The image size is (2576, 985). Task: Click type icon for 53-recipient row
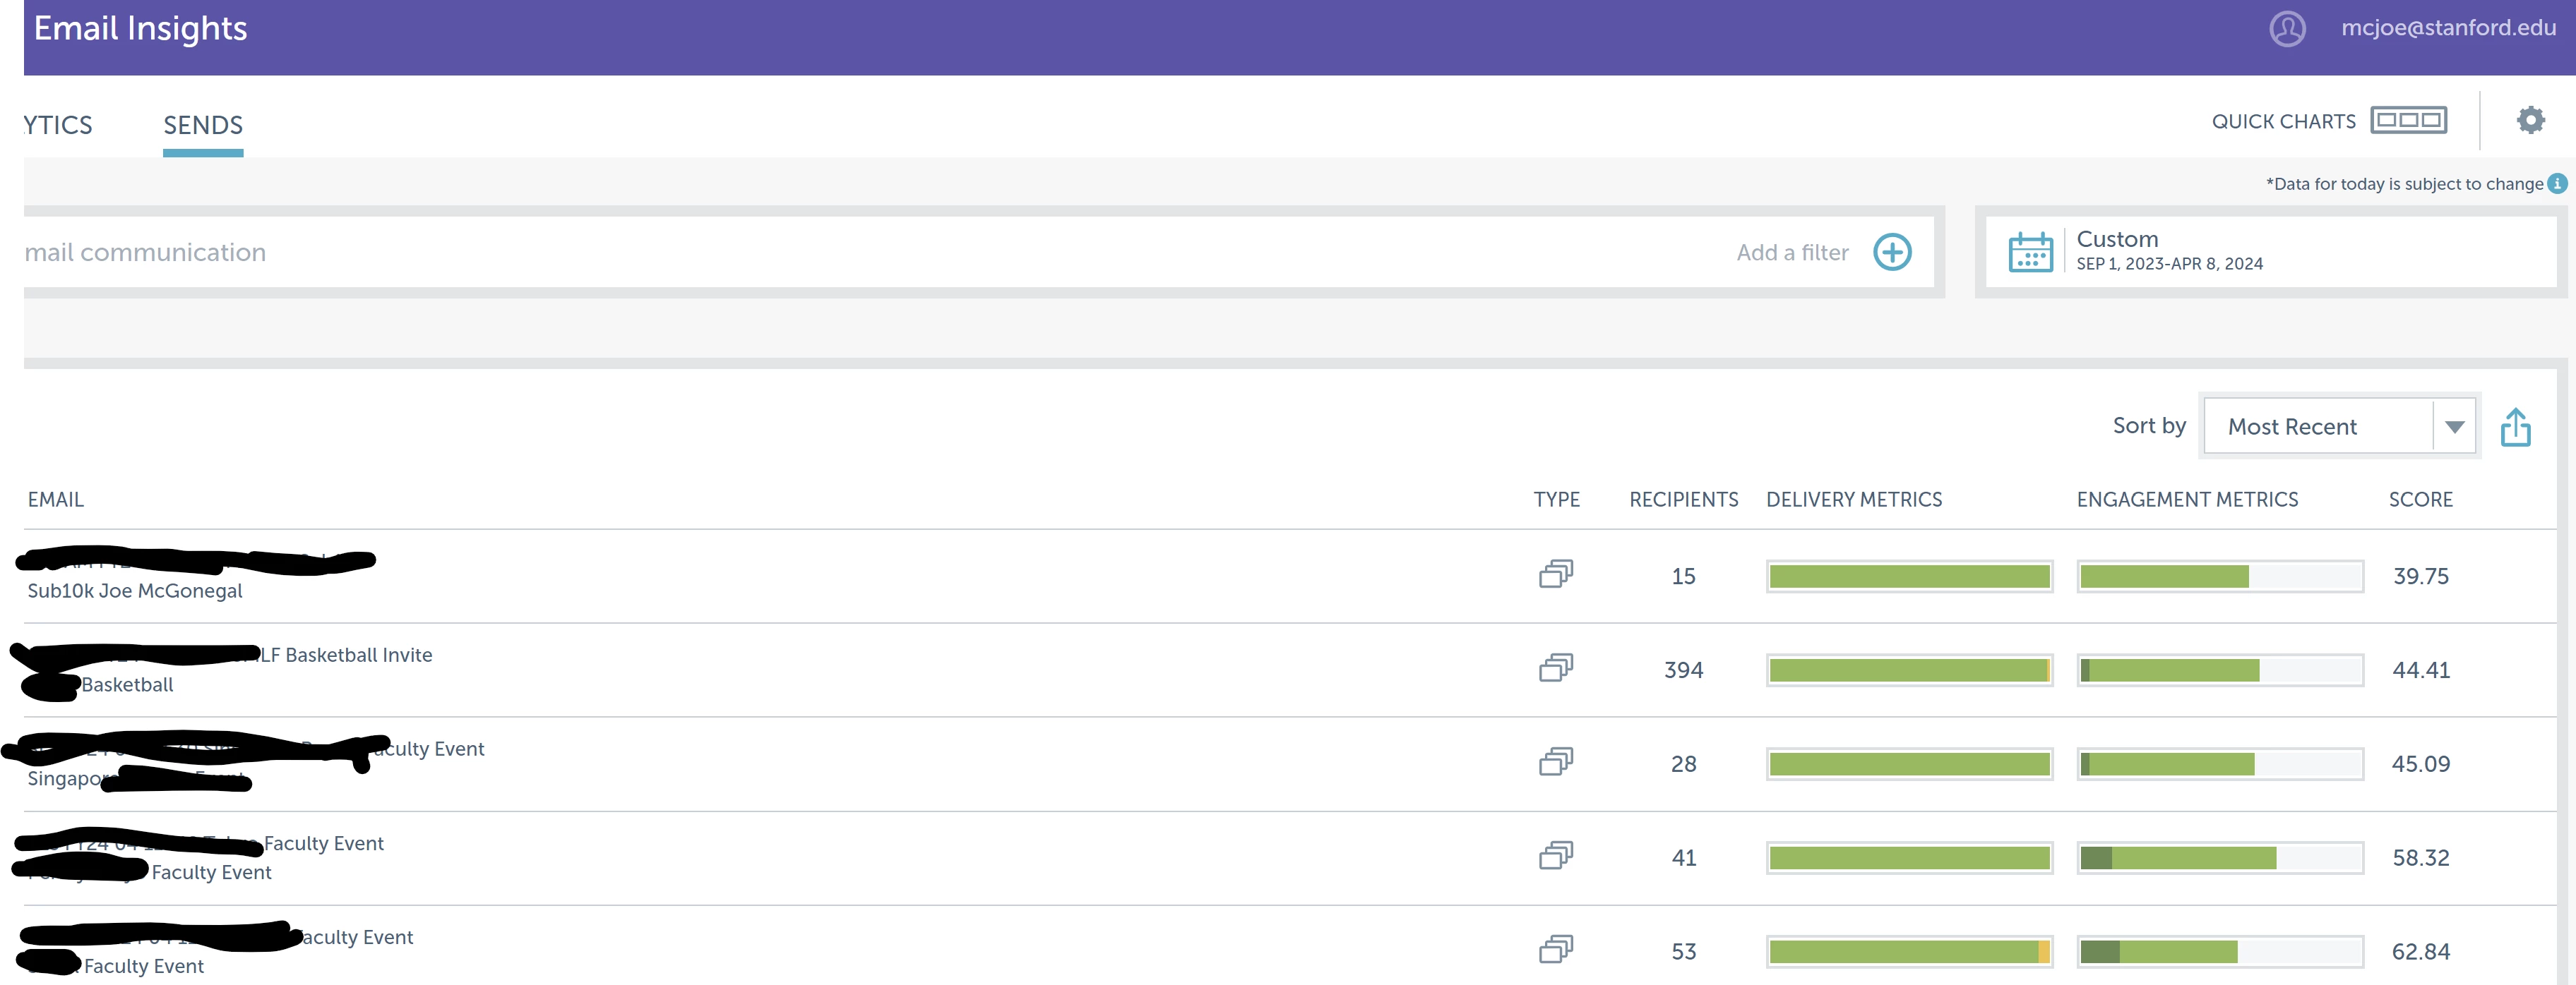tap(1555, 950)
